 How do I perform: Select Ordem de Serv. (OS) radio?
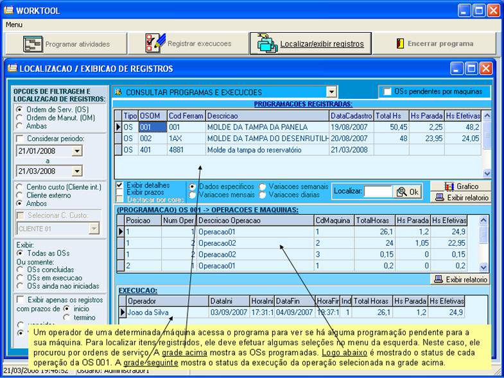coord(20,109)
